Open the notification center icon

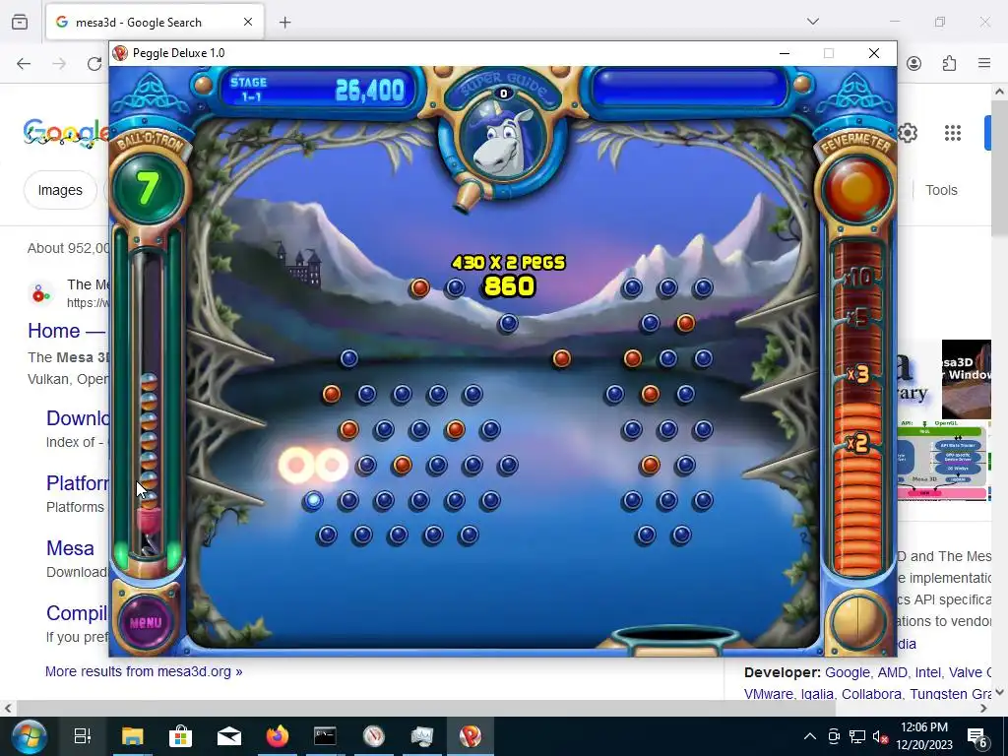tap(976, 736)
